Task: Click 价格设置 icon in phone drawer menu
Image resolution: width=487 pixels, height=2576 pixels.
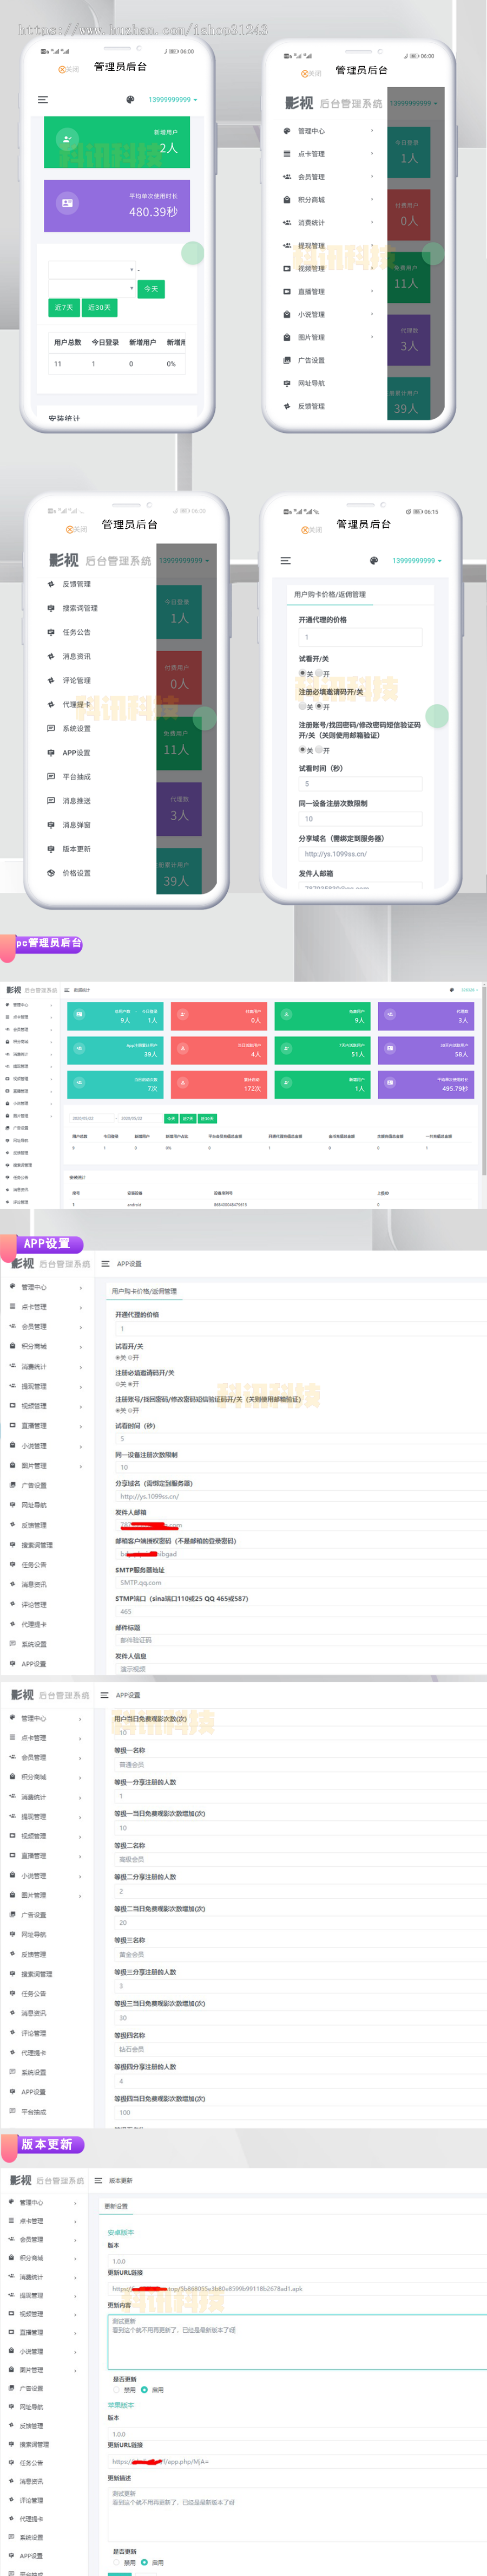Action: pos(51,873)
